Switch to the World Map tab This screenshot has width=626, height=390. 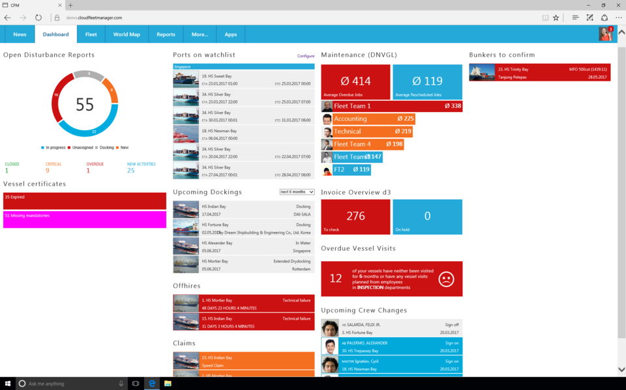pyautogui.click(x=127, y=35)
